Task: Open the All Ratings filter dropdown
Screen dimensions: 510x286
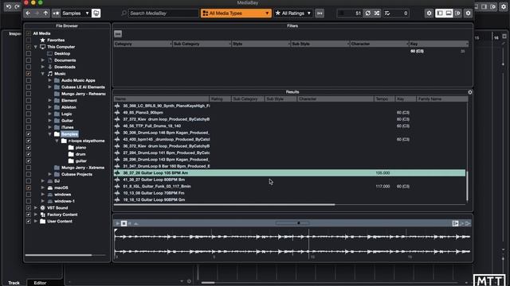Action: tap(293, 14)
